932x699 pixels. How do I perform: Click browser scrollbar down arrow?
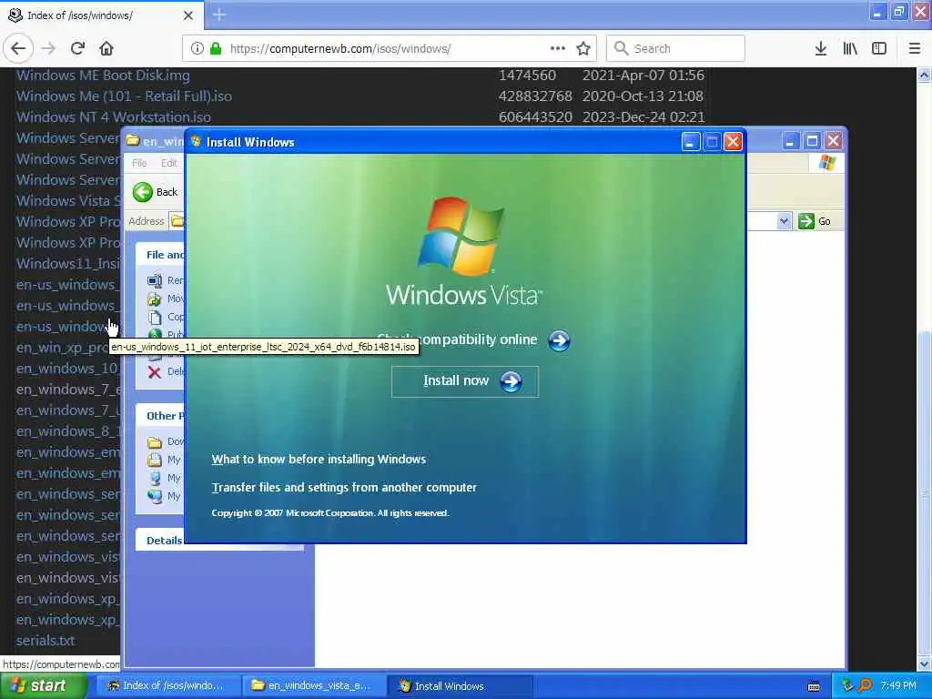(x=924, y=664)
